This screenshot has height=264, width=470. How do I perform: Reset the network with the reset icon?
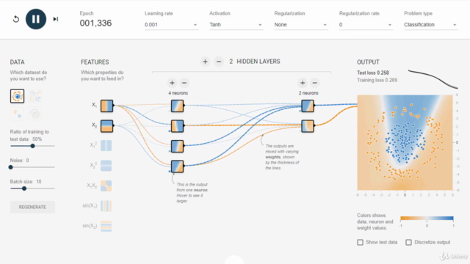tap(16, 19)
